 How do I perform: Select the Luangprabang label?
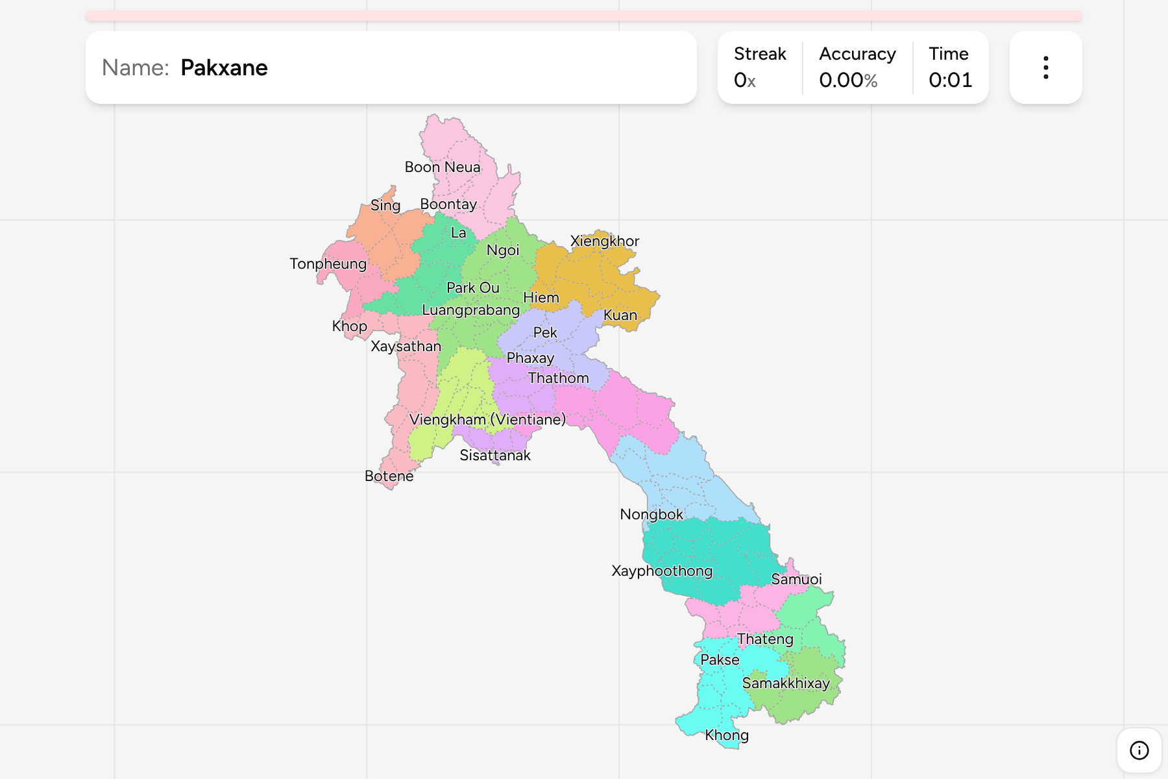pos(471,310)
